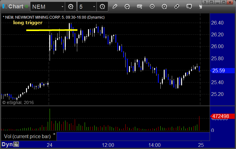The height and width of the screenshot is (149, 236).
Task: Click the Dyn lock icon
Action: click(x=16, y=144)
